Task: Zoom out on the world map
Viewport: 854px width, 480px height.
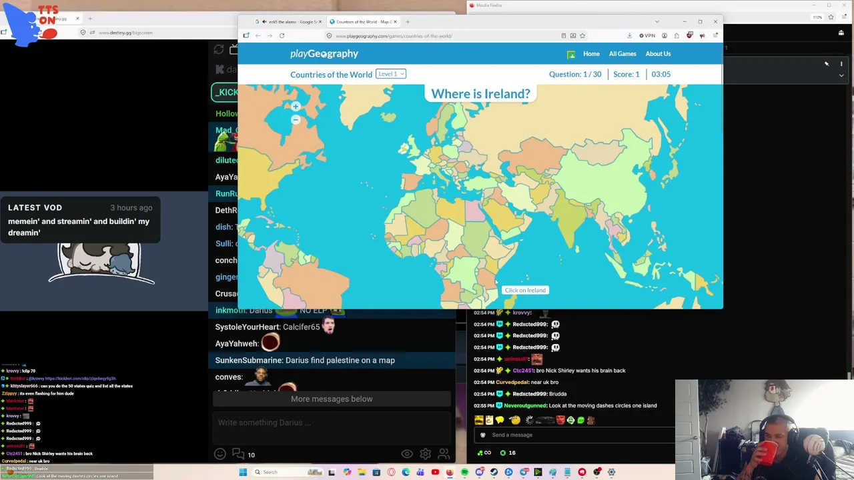Action: (x=296, y=120)
